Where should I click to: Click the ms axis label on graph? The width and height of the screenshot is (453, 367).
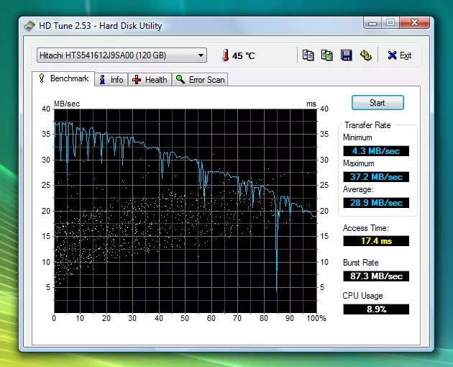tap(311, 104)
